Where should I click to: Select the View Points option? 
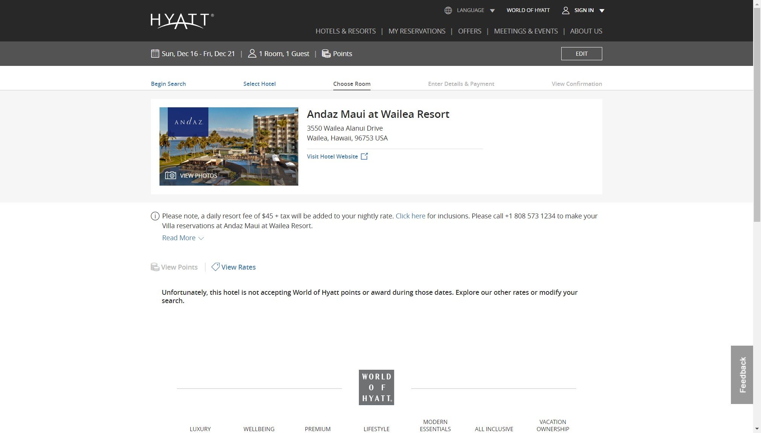coord(179,267)
